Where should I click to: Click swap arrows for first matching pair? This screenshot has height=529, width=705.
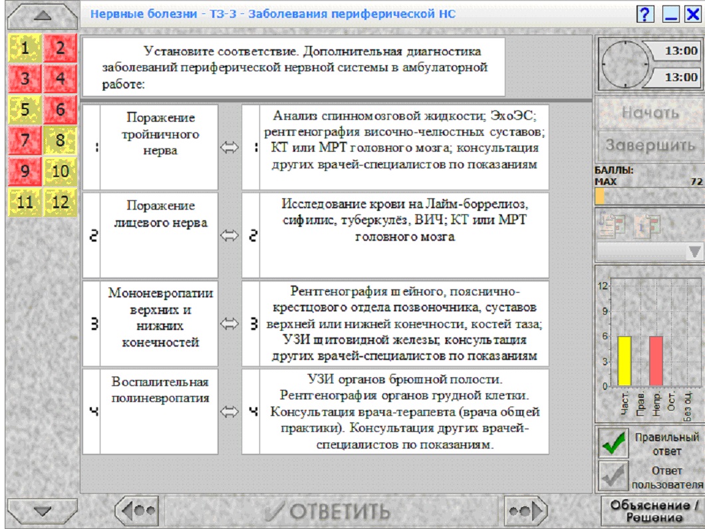[x=229, y=148]
